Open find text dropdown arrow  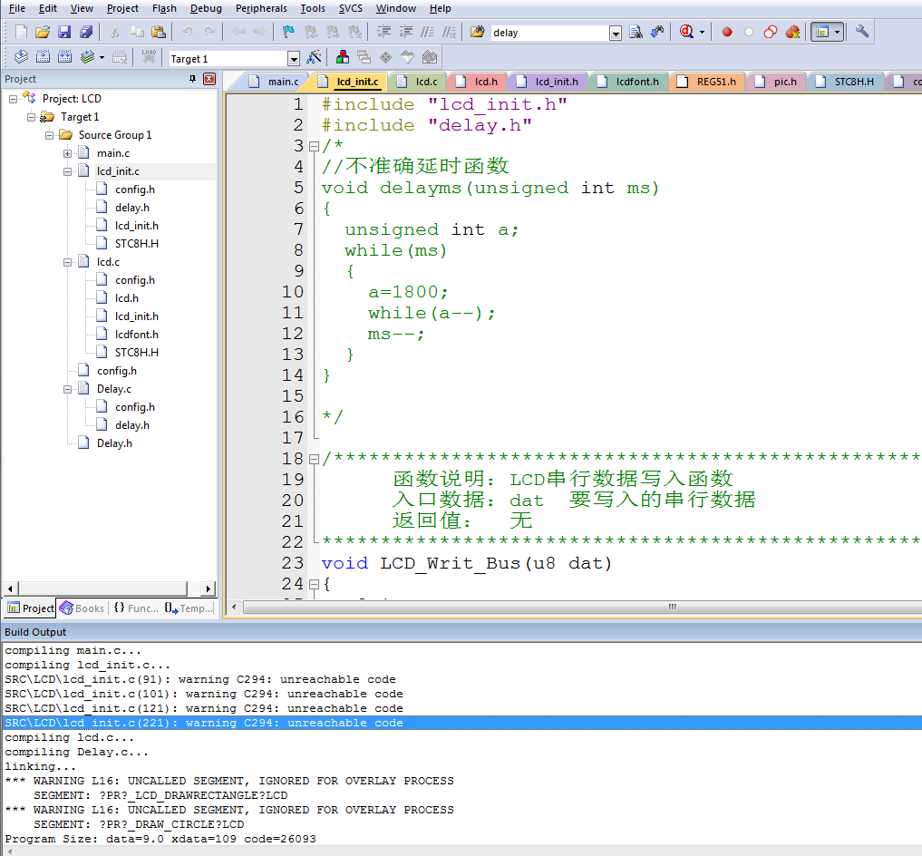tap(615, 33)
